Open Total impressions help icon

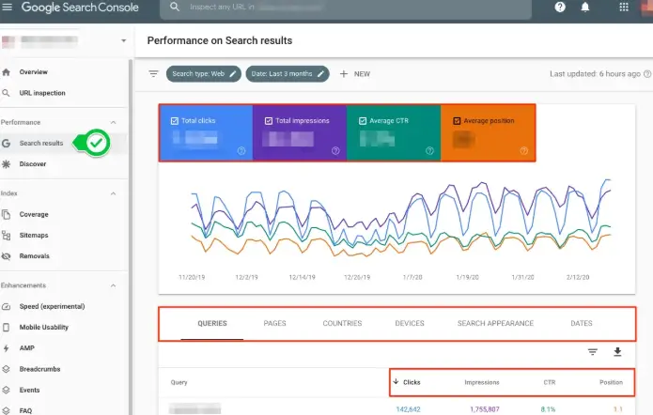[335, 150]
